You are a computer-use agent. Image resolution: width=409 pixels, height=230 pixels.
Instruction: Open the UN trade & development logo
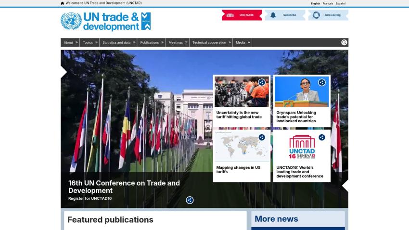[x=106, y=21]
